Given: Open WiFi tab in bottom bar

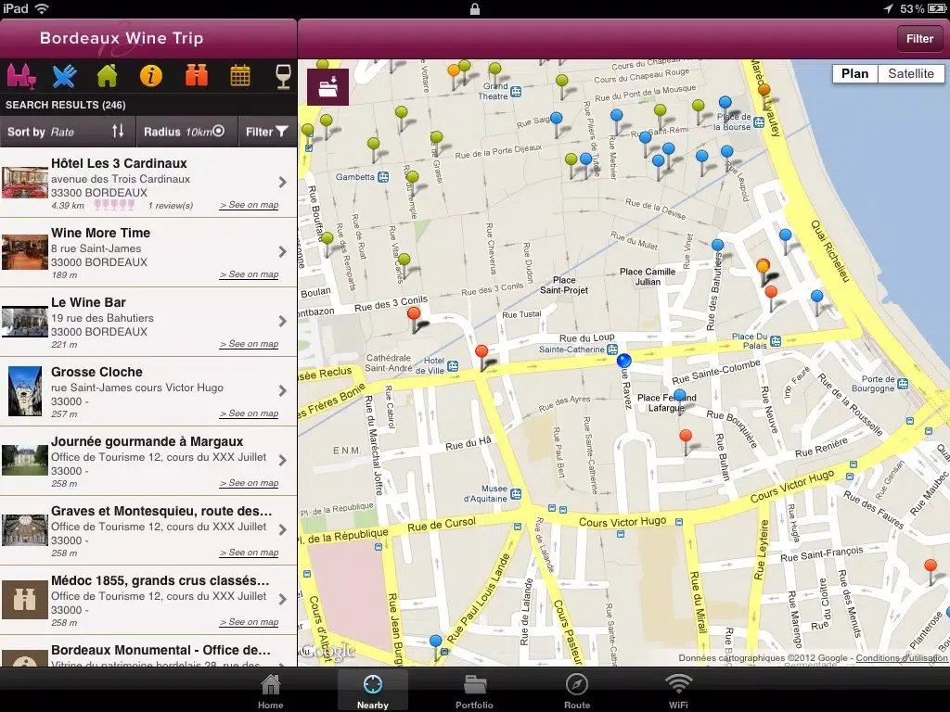Looking at the screenshot, I should tap(678, 691).
